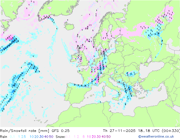Click the rain legend value 50
Image resolution: width=180 pixels, height=139 pixels.
51,137
